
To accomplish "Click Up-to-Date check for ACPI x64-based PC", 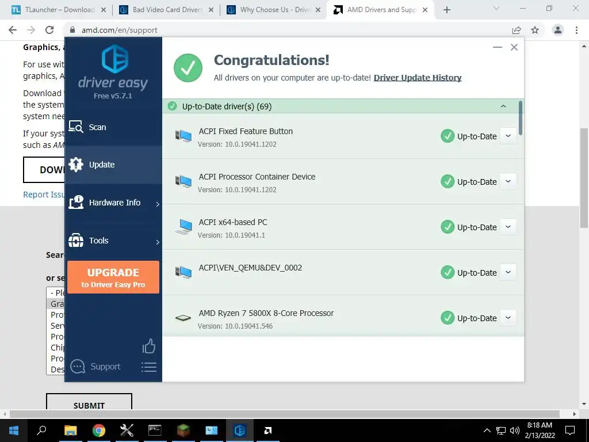I will 448,227.
